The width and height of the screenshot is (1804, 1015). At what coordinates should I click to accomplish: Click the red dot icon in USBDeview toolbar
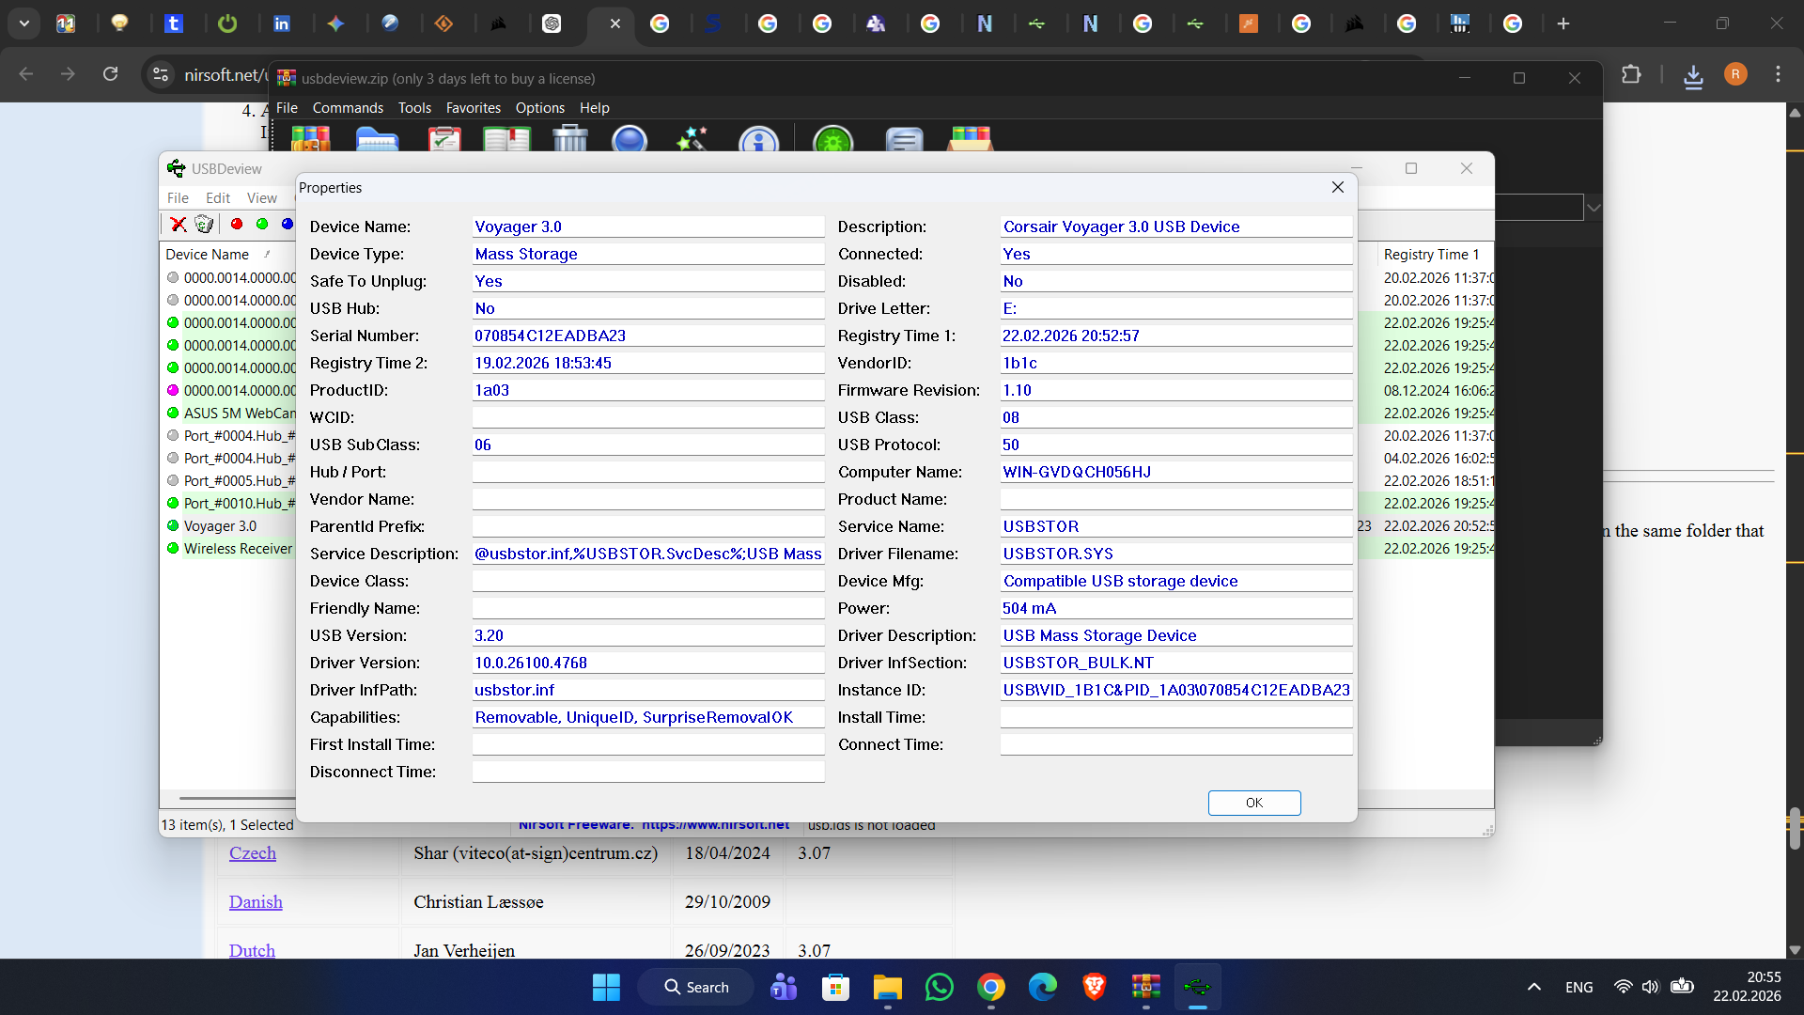point(237,224)
